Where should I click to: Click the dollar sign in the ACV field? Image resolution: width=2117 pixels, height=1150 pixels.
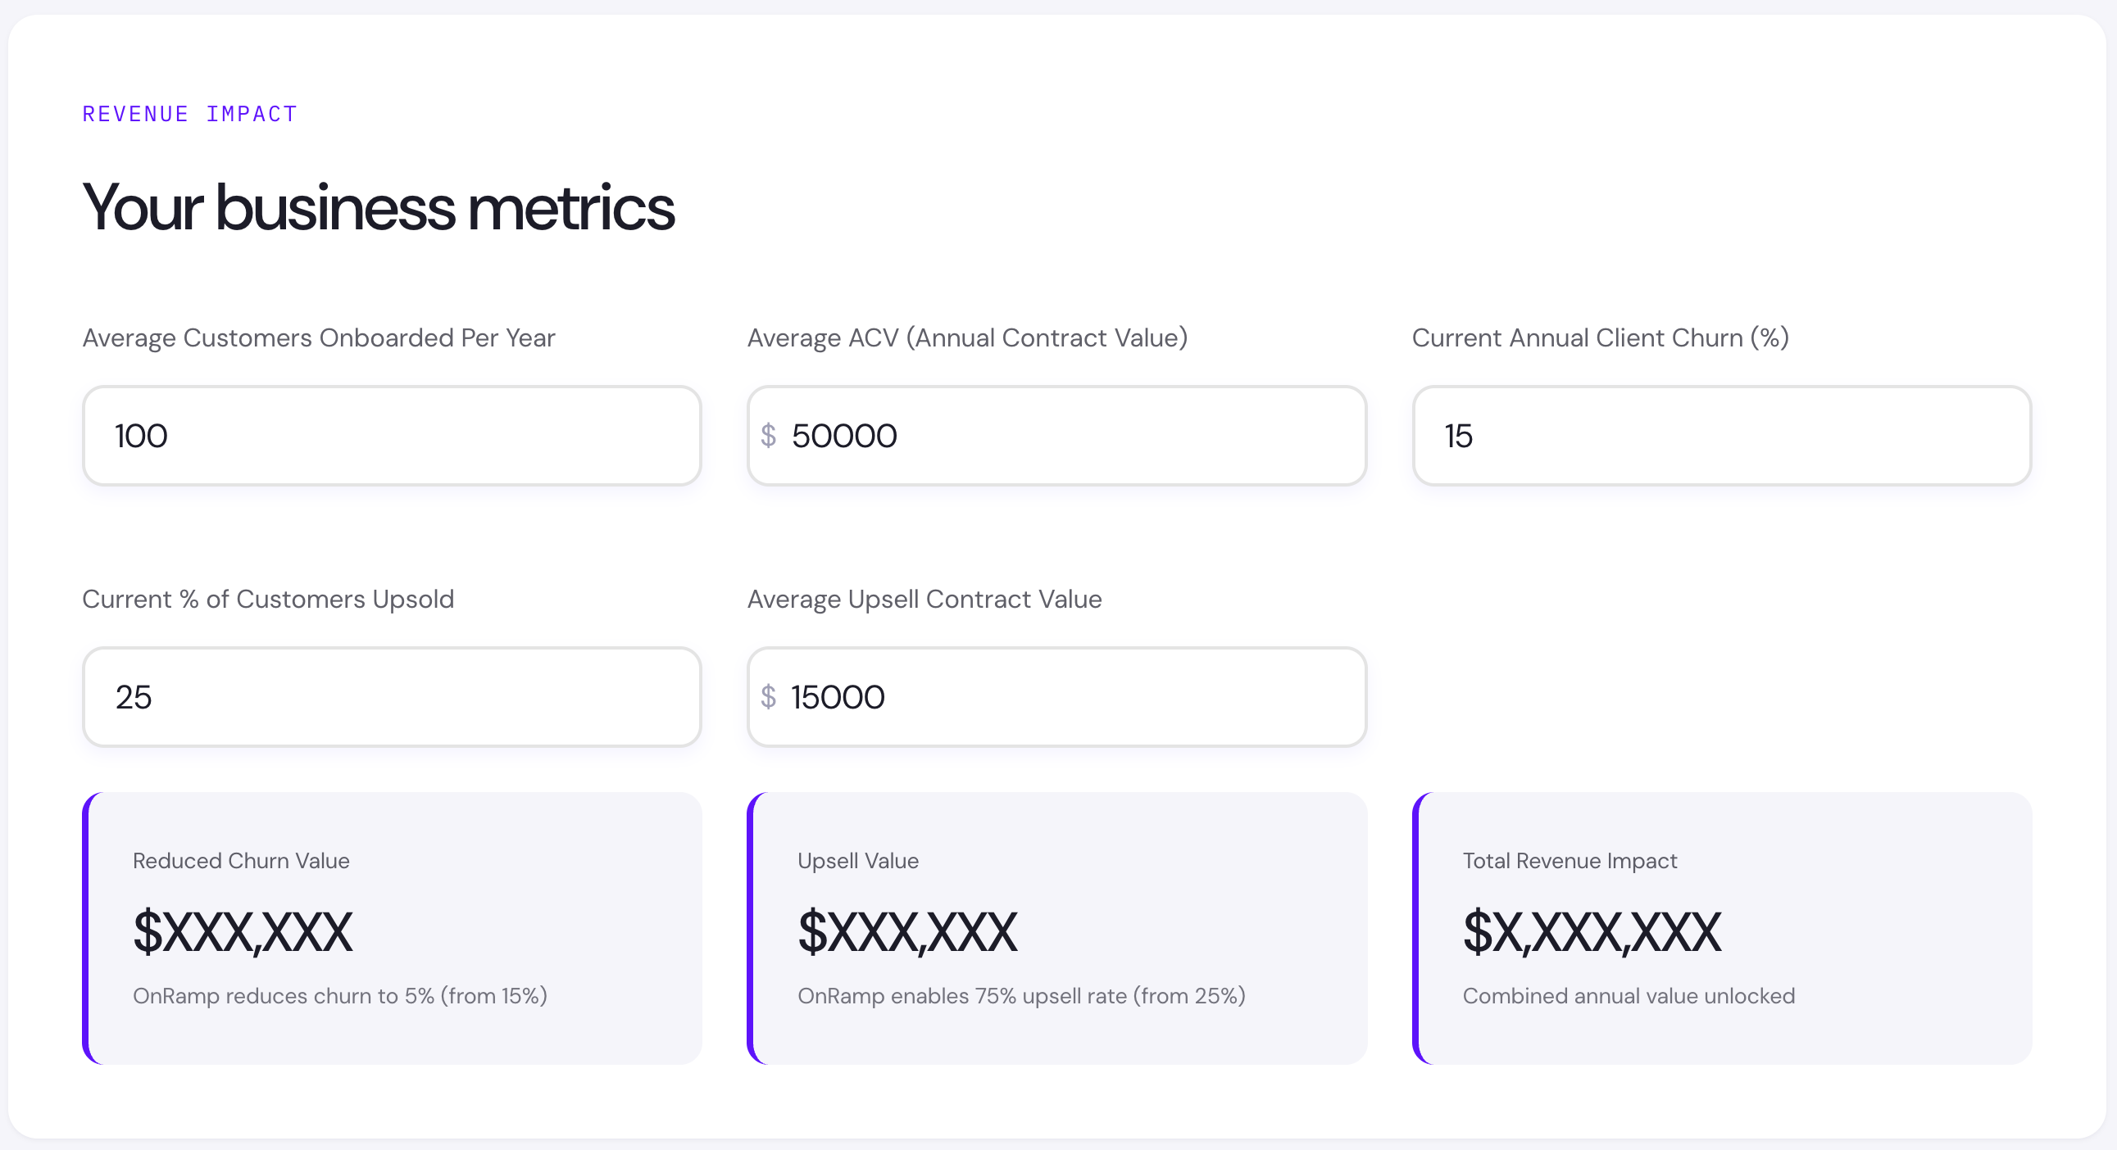tap(770, 436)
